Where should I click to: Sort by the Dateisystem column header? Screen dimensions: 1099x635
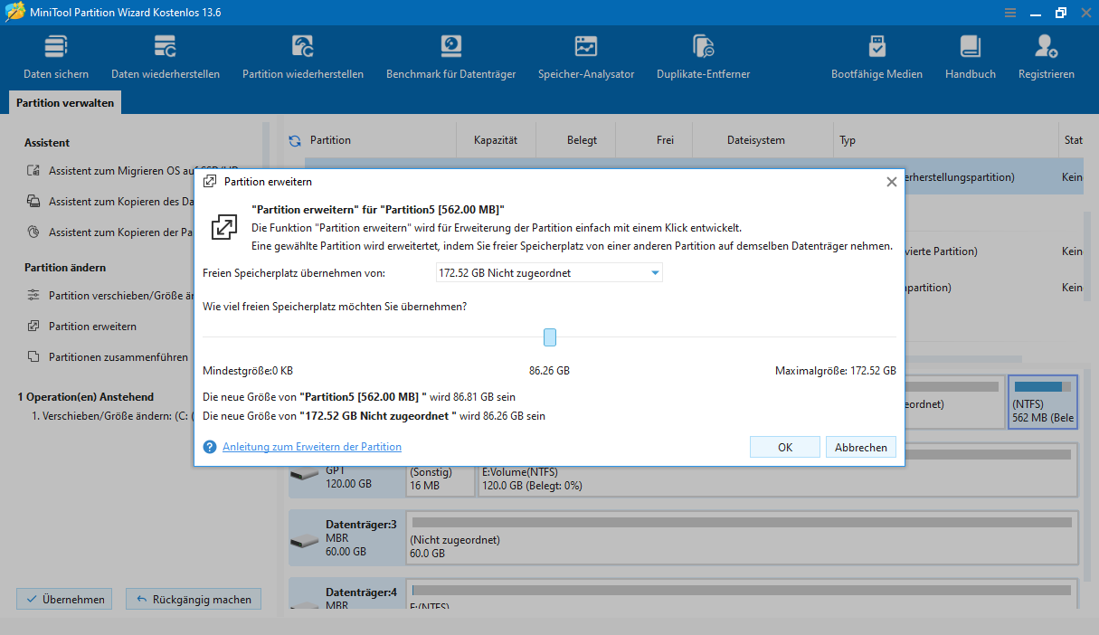[756, 140]
